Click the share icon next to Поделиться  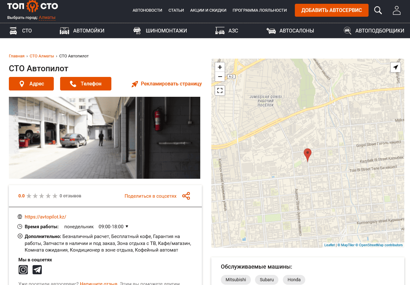click(x=186, y=196)
